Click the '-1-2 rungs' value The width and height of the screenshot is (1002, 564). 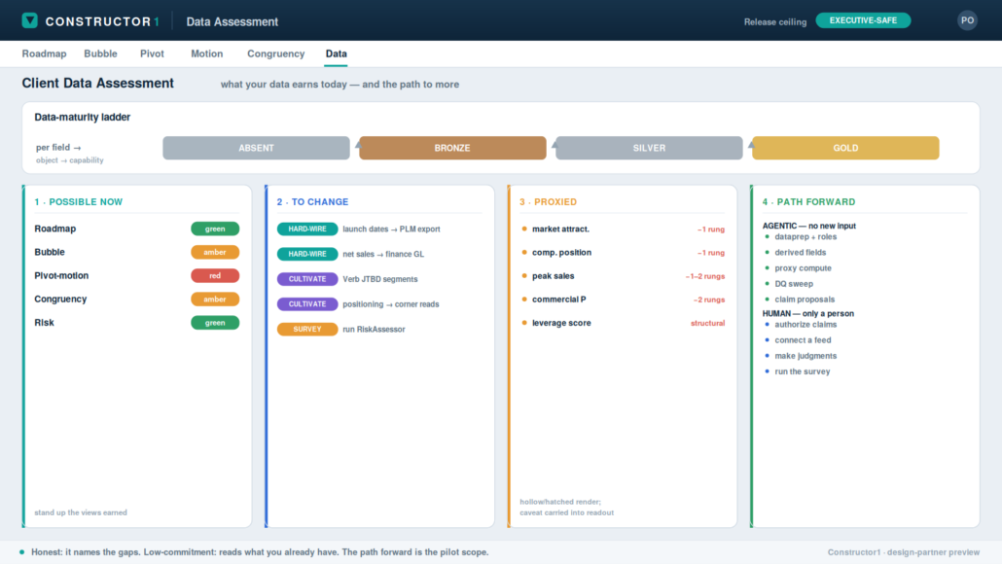click(705, 276)
